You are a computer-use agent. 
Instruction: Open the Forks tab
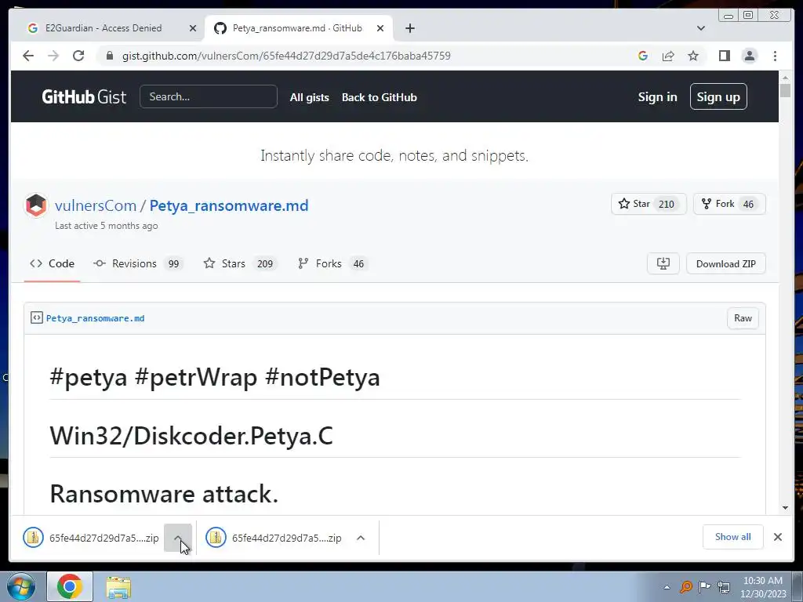point(332,263)
